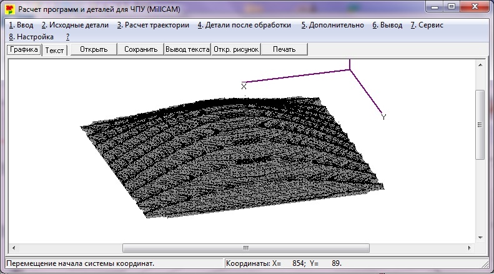The image size is (494, 274).
Task: Click the 3D surface mesh in the canvas
Action: pyautogui.click(x=232, y=157)
